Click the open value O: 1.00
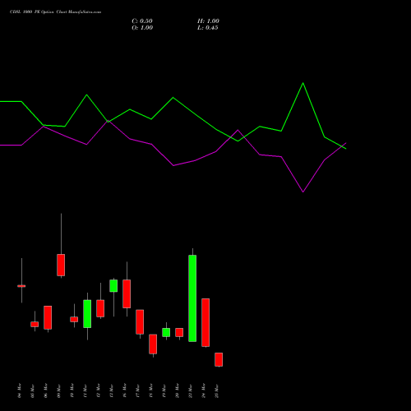 click(142, 28)
